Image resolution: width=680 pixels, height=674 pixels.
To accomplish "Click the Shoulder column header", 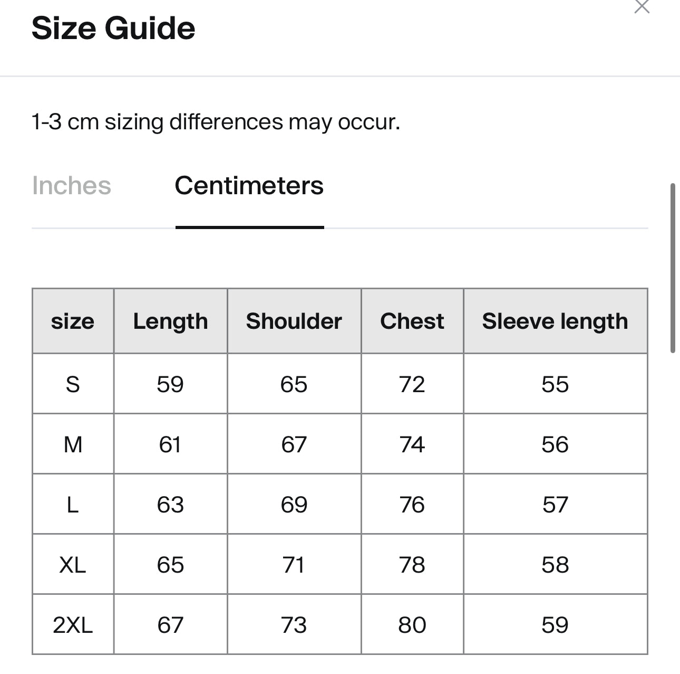I will click(294, 321).
